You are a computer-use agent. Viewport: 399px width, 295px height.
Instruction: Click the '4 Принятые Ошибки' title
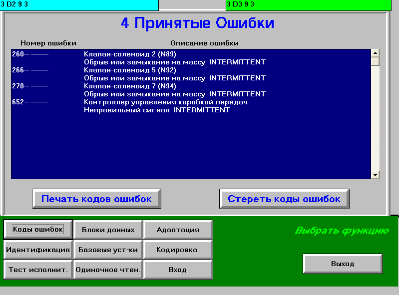click(x=197, y=23)
